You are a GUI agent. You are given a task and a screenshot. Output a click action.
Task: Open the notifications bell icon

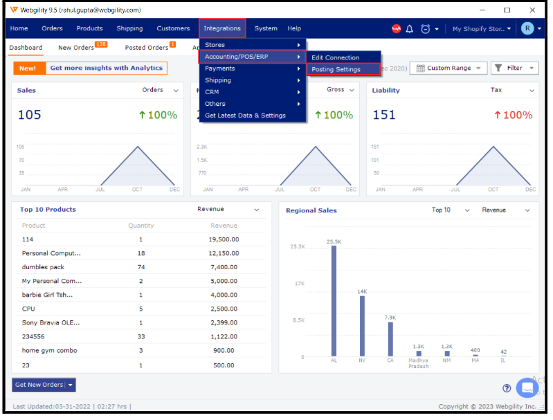click(x=410, y=29)
